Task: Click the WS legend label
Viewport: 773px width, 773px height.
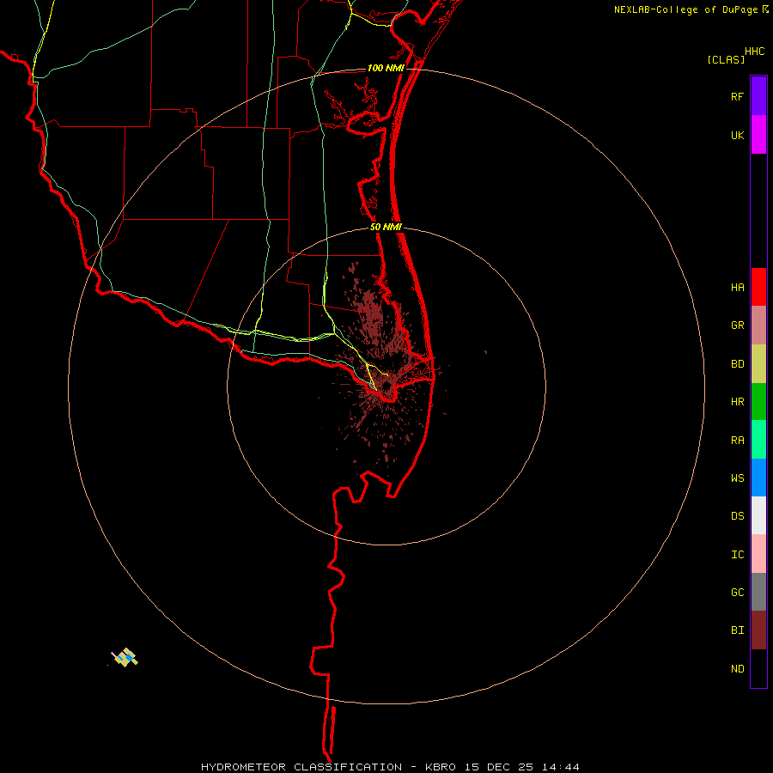Action: (x=737, y=478)
